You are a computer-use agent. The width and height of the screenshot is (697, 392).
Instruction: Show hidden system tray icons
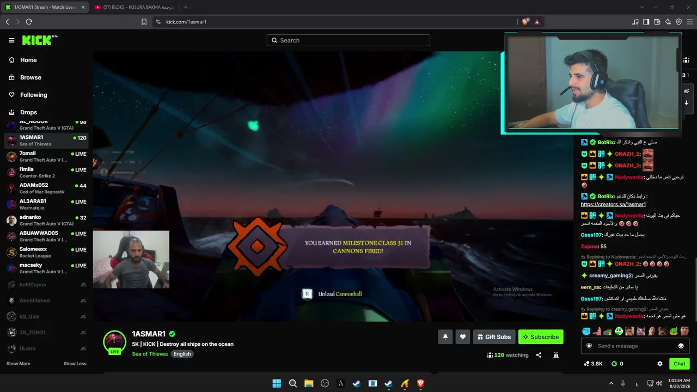[x=611, y=383]
